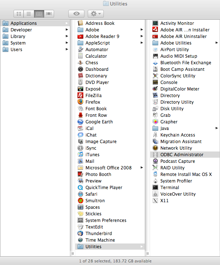Select Photo Booth in Applications
Viewport: 220px width, 265px height.
point(110,174)
